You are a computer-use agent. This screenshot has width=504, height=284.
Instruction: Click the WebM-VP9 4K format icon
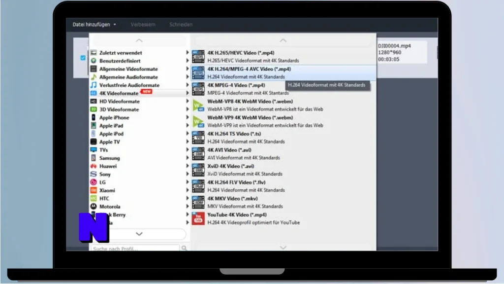(198, 121)
